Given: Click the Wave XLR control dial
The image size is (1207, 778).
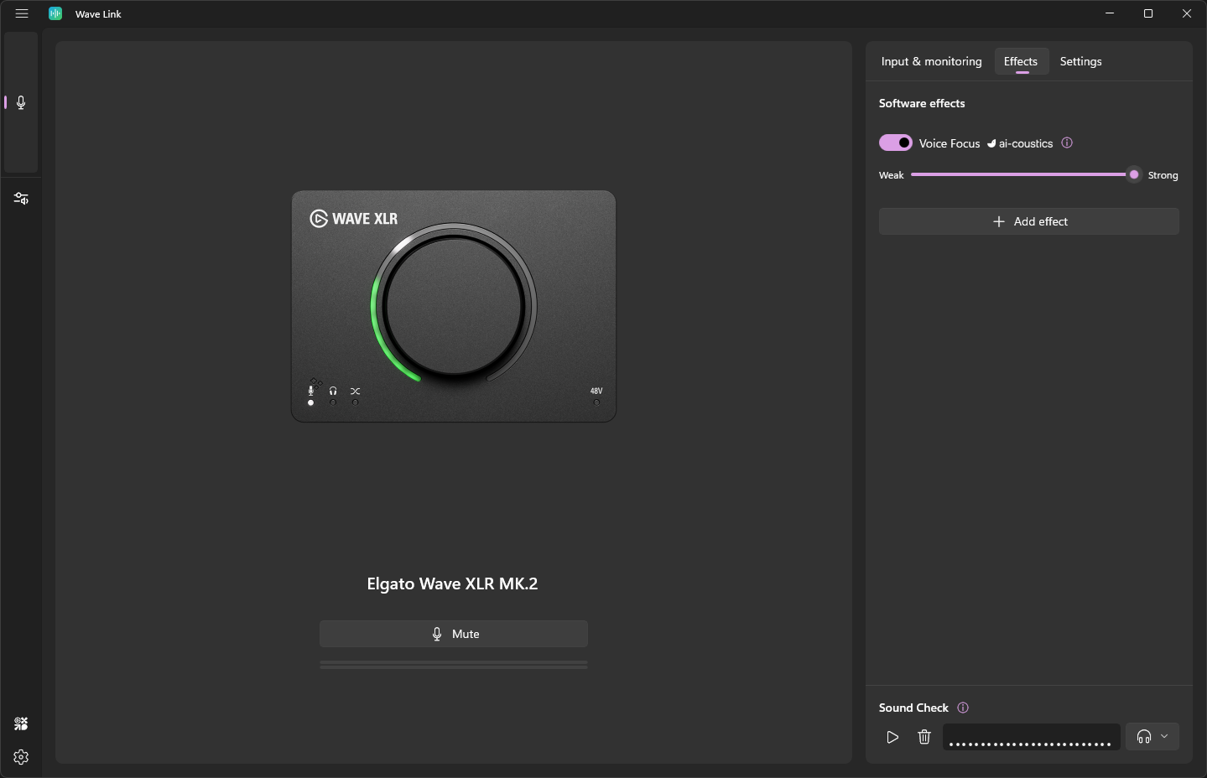Looking at the screenshot, I should pyautogui.click(x=454, y=305).
